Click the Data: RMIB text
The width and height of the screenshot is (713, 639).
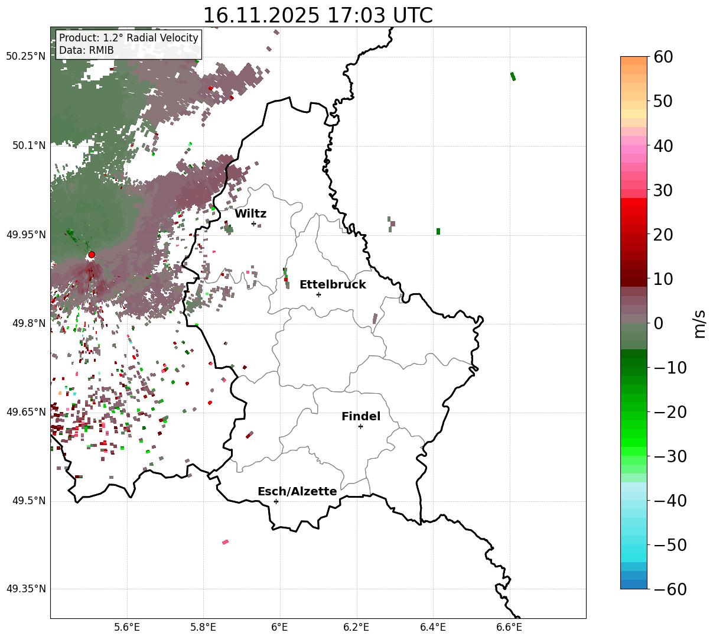tap(86, 51)
